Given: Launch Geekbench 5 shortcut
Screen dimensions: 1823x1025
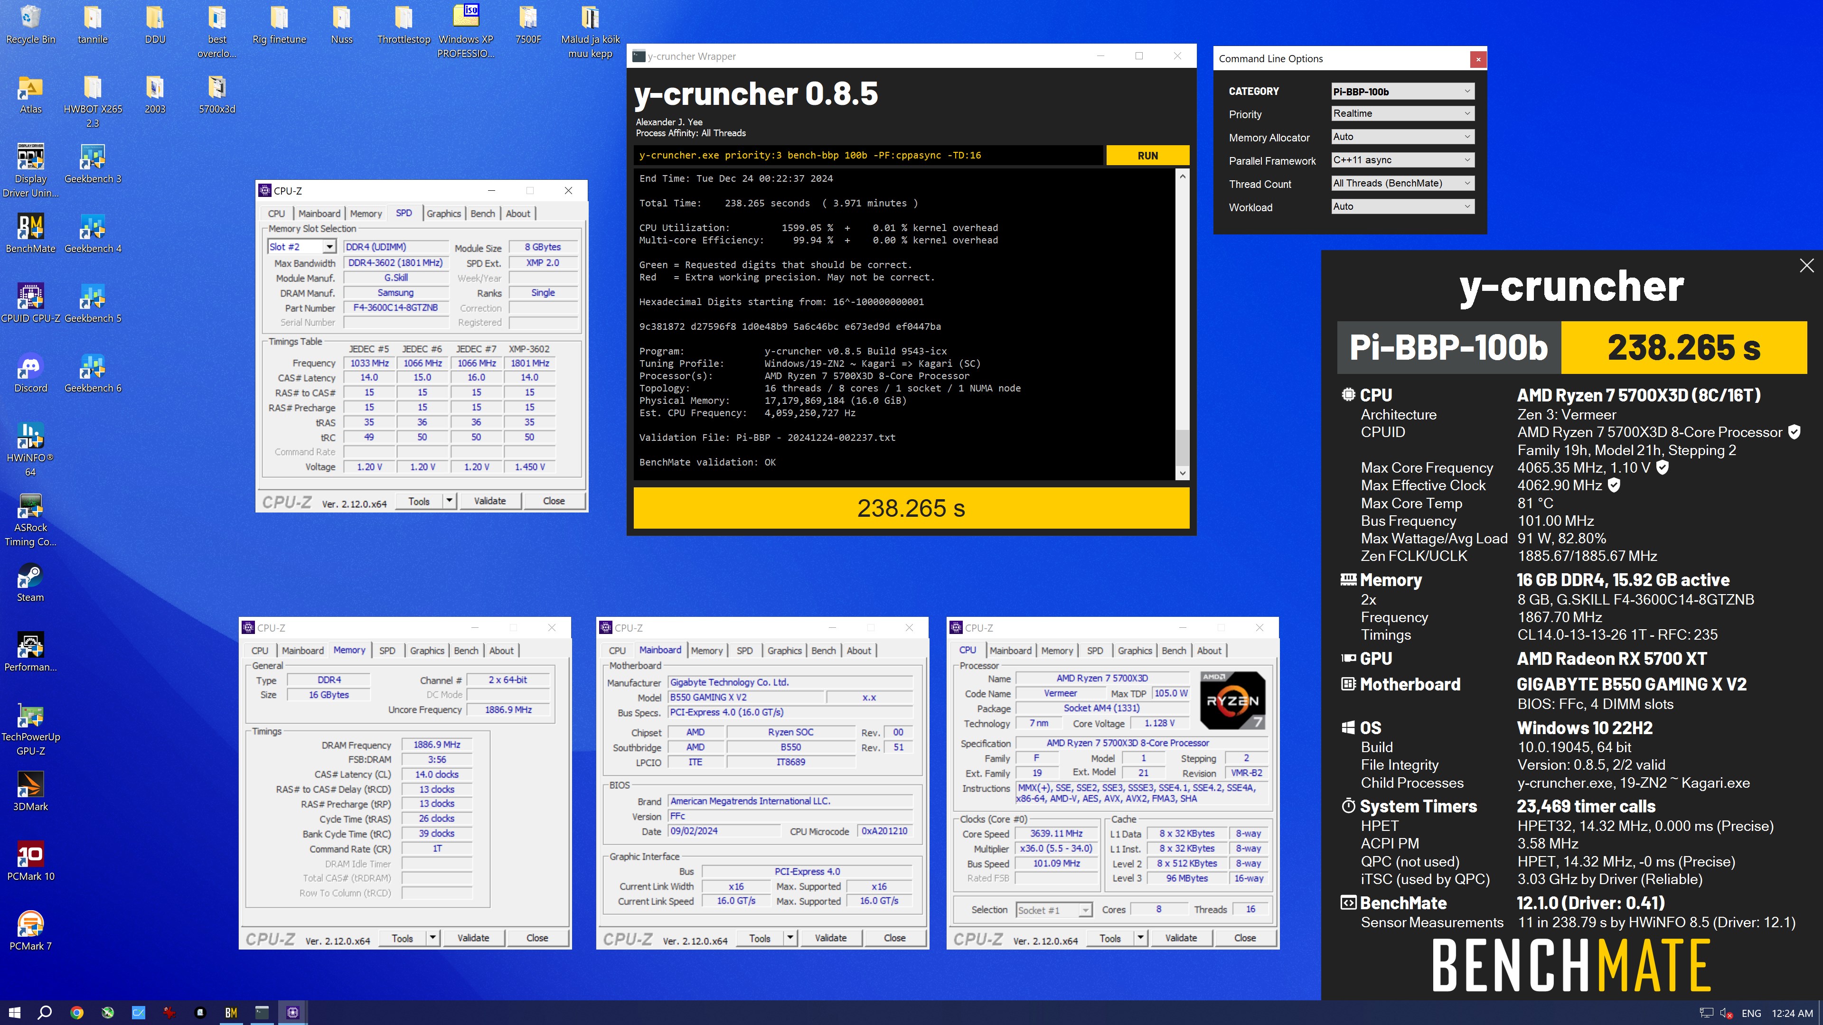Looking at the screenshot, I should pyautogui.click(x=93, y=304).
